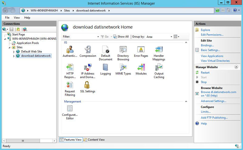The height and width of the screenshot is (150, 243).
Task: Switch to Features View tab
Action: pos(71,140)
